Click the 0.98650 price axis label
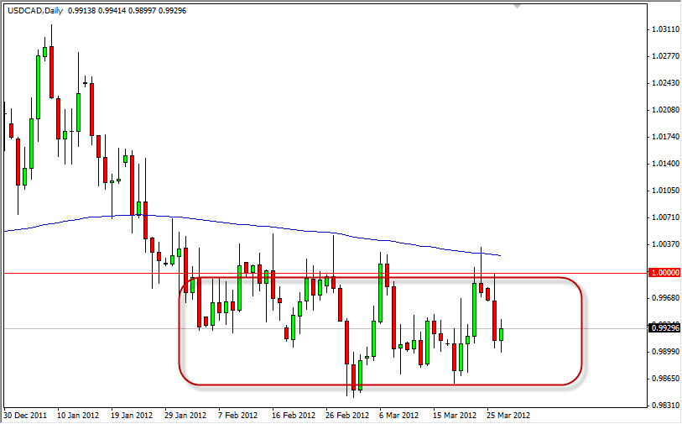Viewport: 682px width, 424px height. pos(665,379)
